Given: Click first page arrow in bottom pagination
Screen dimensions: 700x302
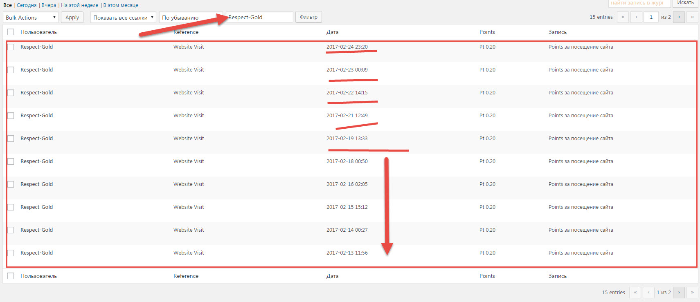Looking at the screenshot, I should (x=635, y=292).
